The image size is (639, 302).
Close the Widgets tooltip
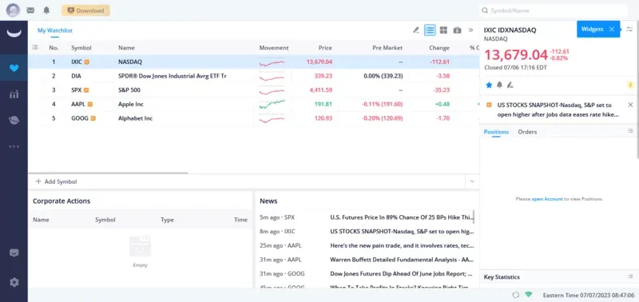click(x=612, y=29)
